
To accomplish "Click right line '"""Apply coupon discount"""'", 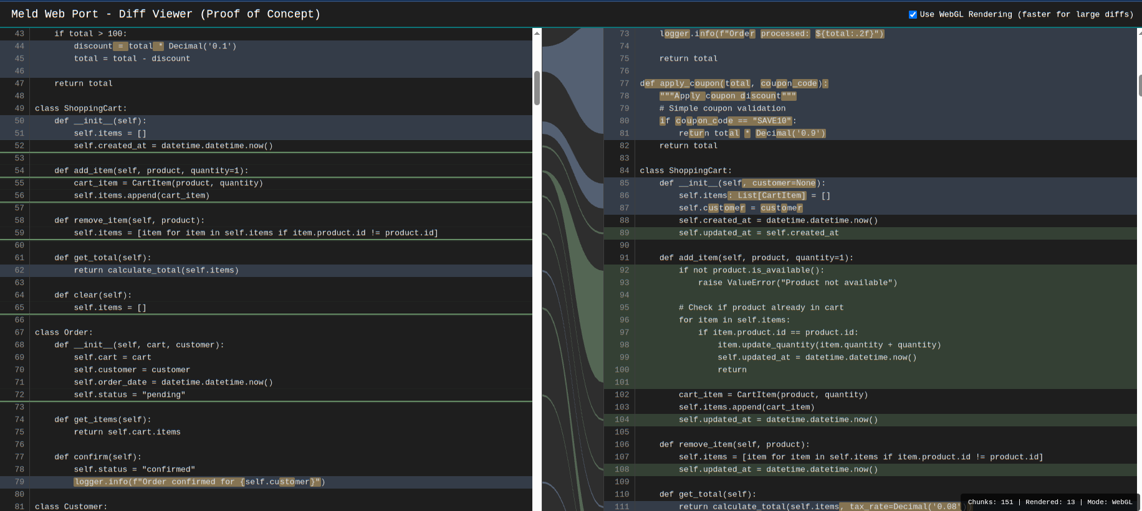I will [x=728, y=96].
